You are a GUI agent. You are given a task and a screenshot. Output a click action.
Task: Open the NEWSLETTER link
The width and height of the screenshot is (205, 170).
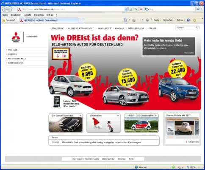pos(105,28)
